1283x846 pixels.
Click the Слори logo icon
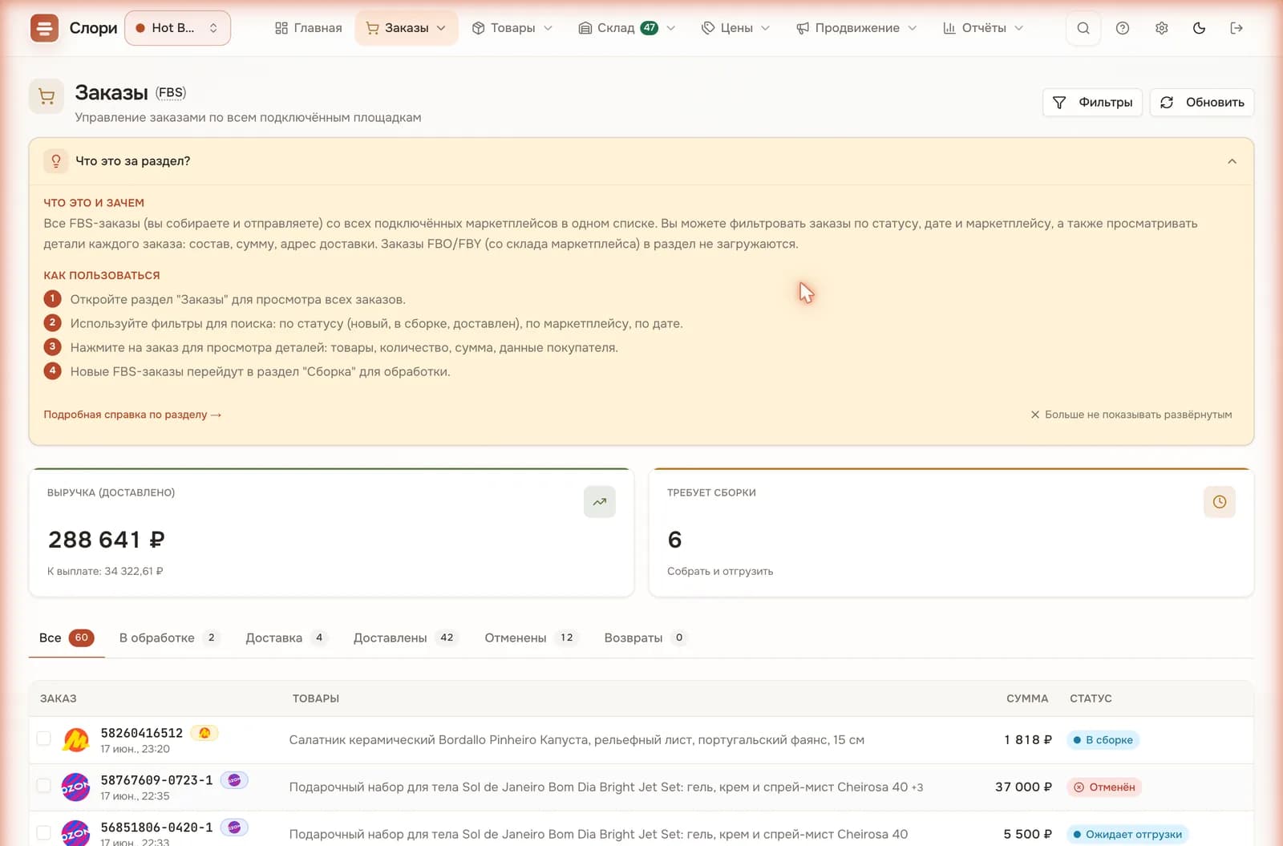tap(44, 28)
